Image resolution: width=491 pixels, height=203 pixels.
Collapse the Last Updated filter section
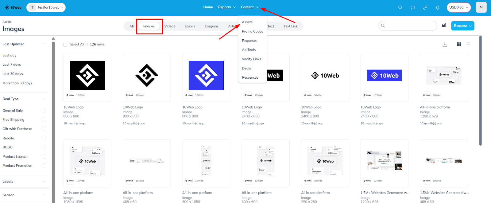pos(44,44)
